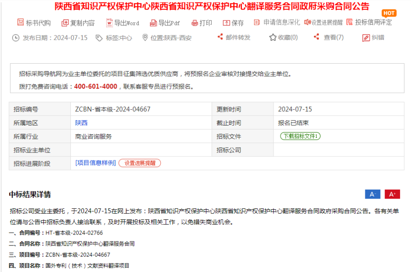Click the clock icon beside 发布日期
Image resolution: width=411 pixels, height=272 pixels.
16,38
